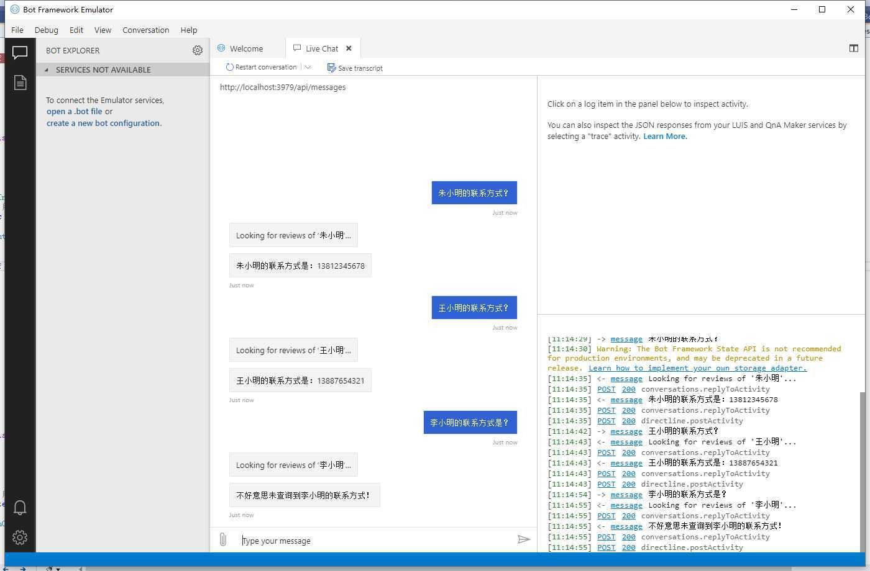This screenshot has height=571, width=870.
Task: Click the split editor layout icon
Action: [854, 48]
